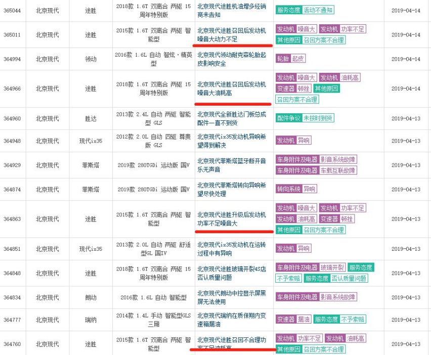Screen dimensions: 431x355
Task: Click brand 北京现代 in row 364834
Action: point(47,297)
